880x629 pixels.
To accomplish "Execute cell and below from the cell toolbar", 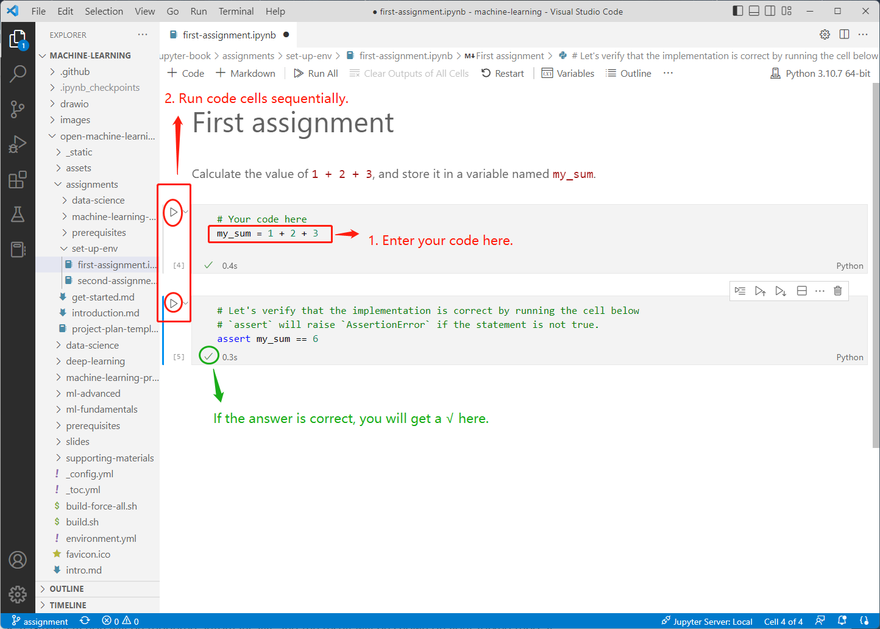I will click(x=781, y=291).
